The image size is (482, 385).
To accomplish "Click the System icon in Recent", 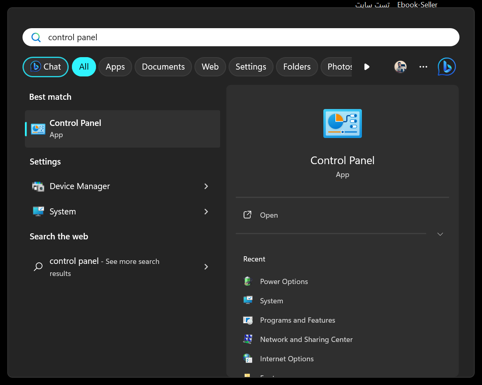I will coord(247,300).
